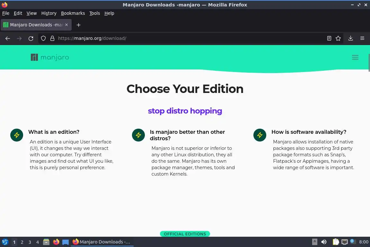This screenshot has height=247, width=370.
Task: Click the OFFICIAL EDITIONS badge
Action: [x=185, y=234]
